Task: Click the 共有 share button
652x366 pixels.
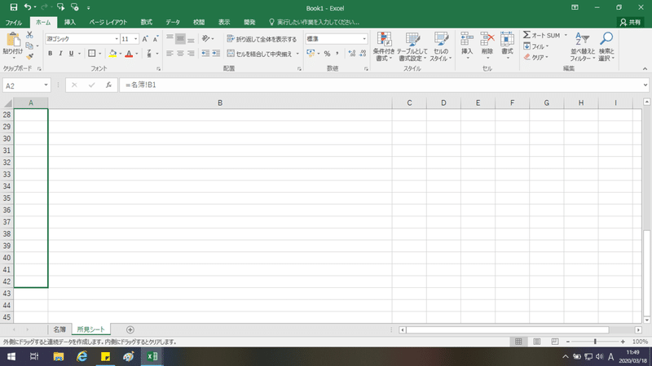Action: click(630, 23)
